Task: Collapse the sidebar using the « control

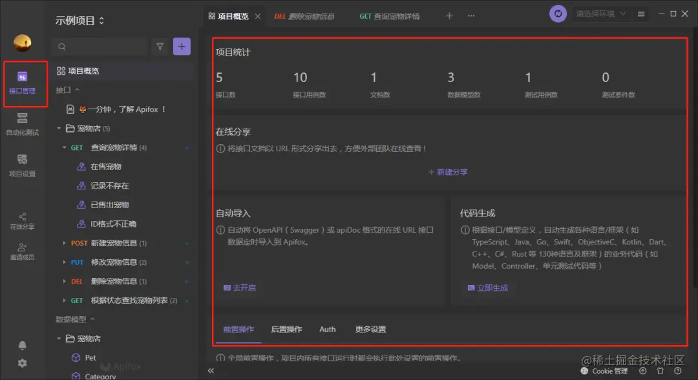Action: point(210,371)
